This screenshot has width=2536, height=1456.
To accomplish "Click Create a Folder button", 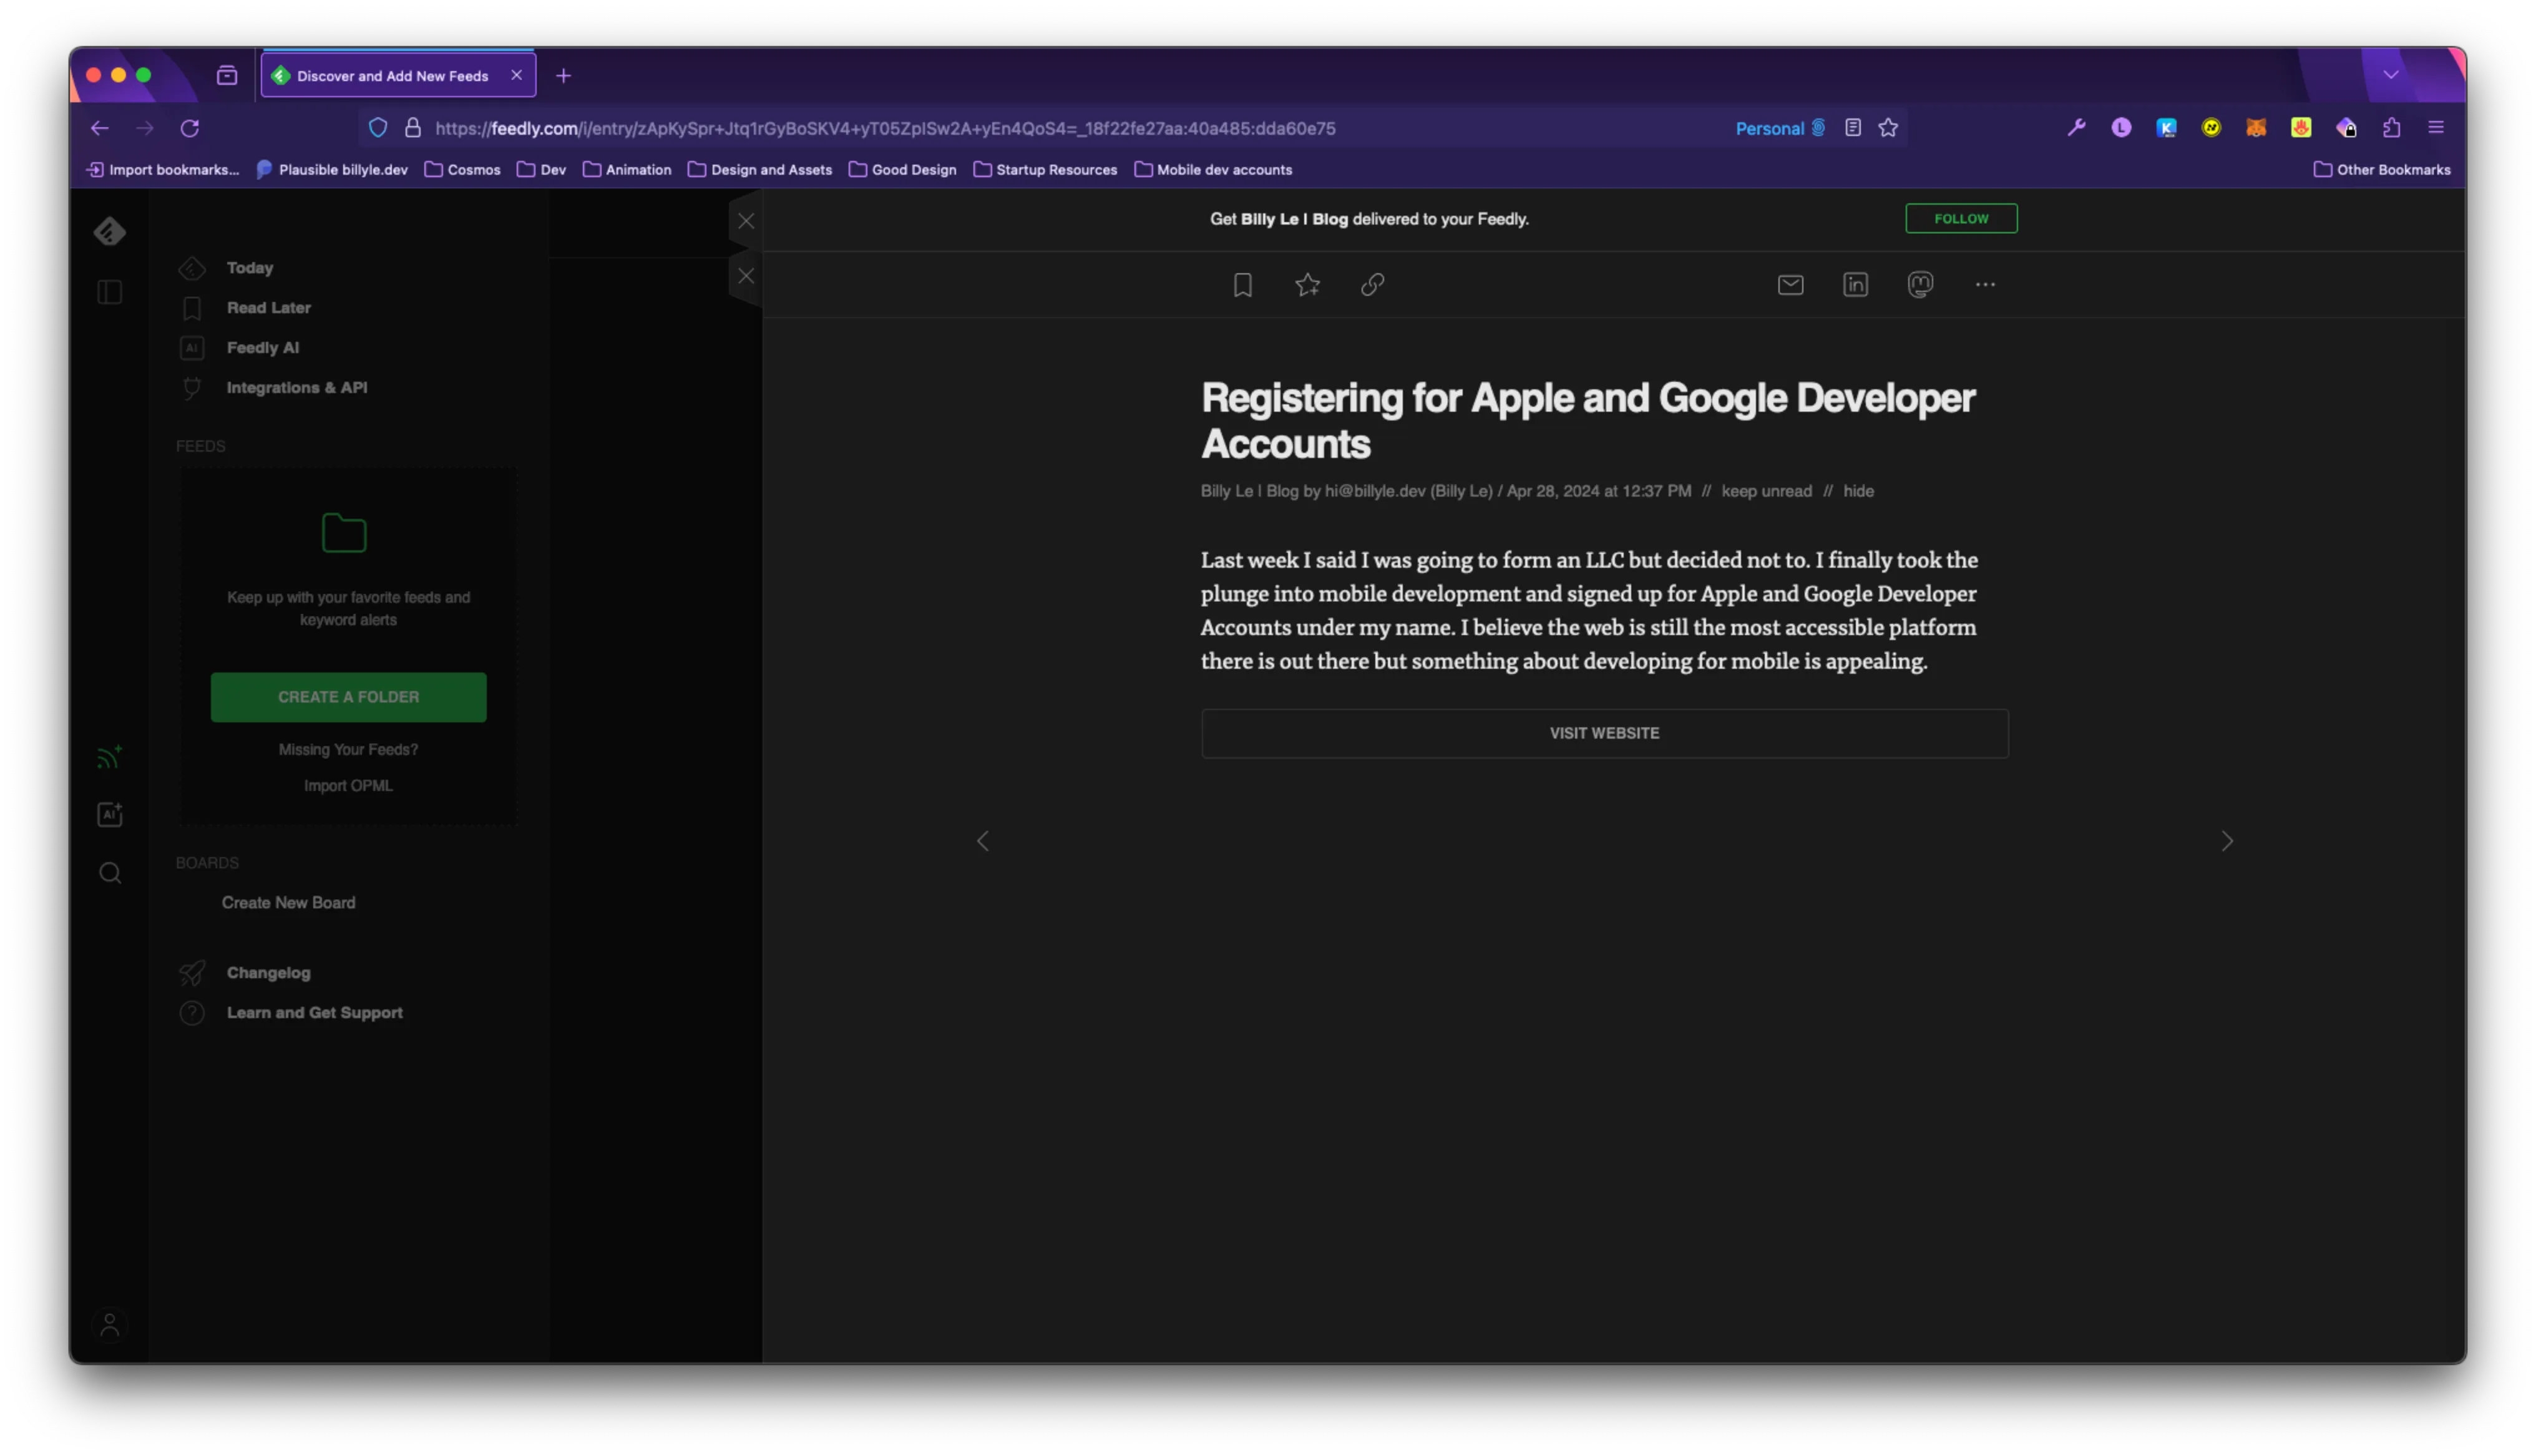I will point(349,697).
